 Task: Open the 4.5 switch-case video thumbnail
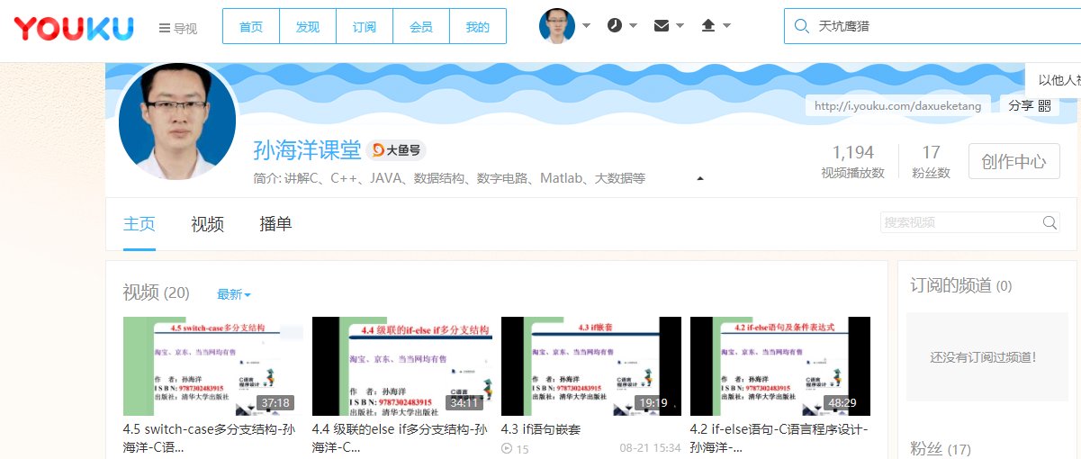213,365
